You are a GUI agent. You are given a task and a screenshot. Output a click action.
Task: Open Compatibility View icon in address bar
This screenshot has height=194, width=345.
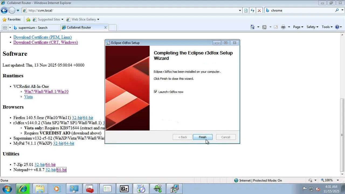246,11
